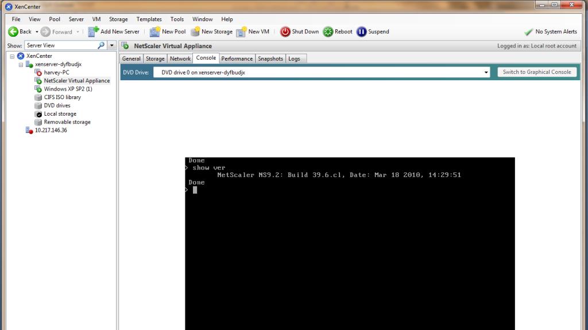Open the Window menu
Viewport: 588px width, 330px height.
pos(203,19)
